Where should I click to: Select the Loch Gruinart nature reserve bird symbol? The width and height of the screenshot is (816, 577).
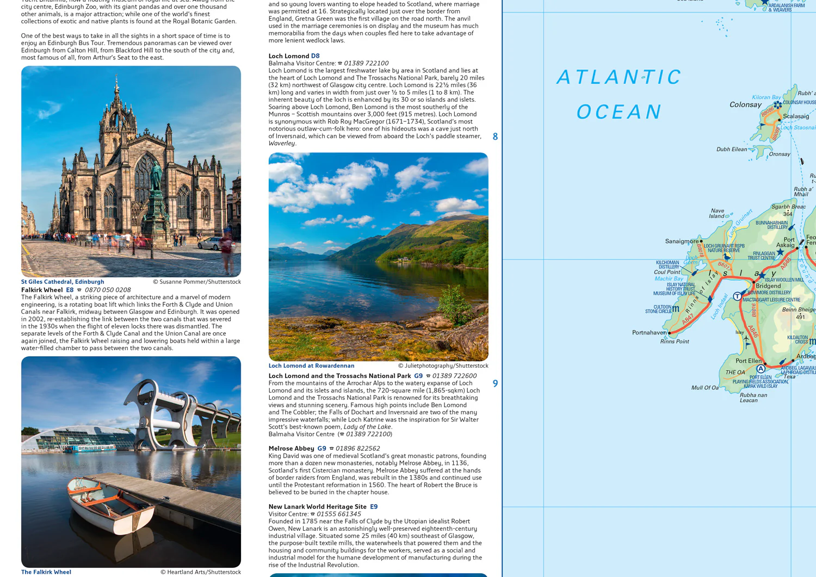click(x=727, y=257)
